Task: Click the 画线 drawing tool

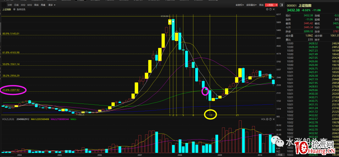Action: click(261, 5)
